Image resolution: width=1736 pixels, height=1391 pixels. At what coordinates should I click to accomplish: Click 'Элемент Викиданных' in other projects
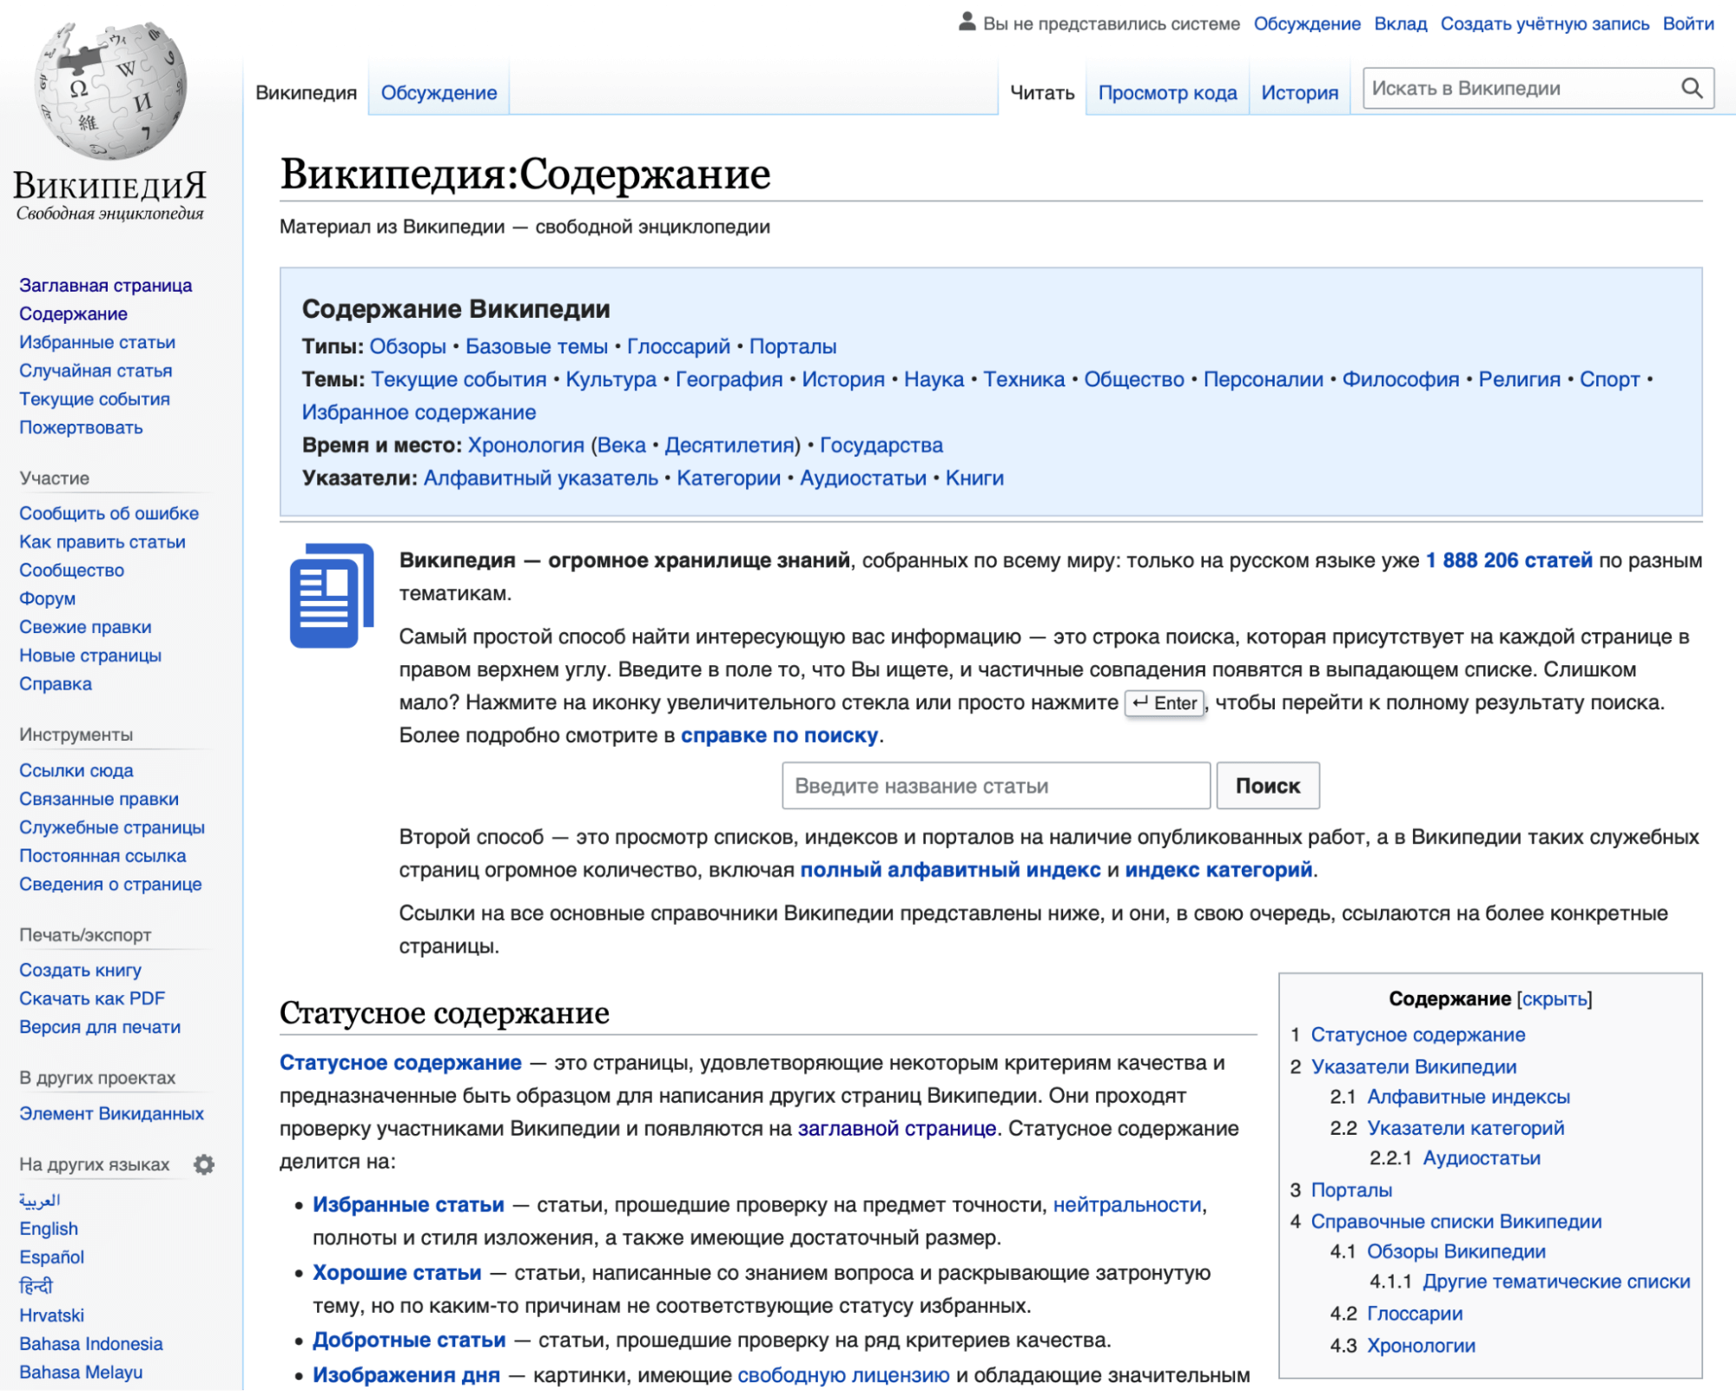click(112, 1113)
